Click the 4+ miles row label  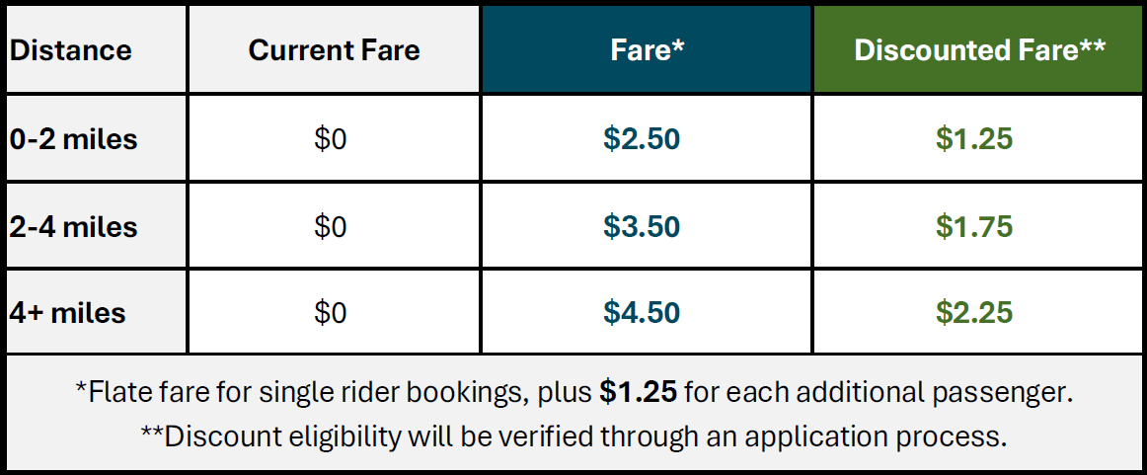point(67,313)
